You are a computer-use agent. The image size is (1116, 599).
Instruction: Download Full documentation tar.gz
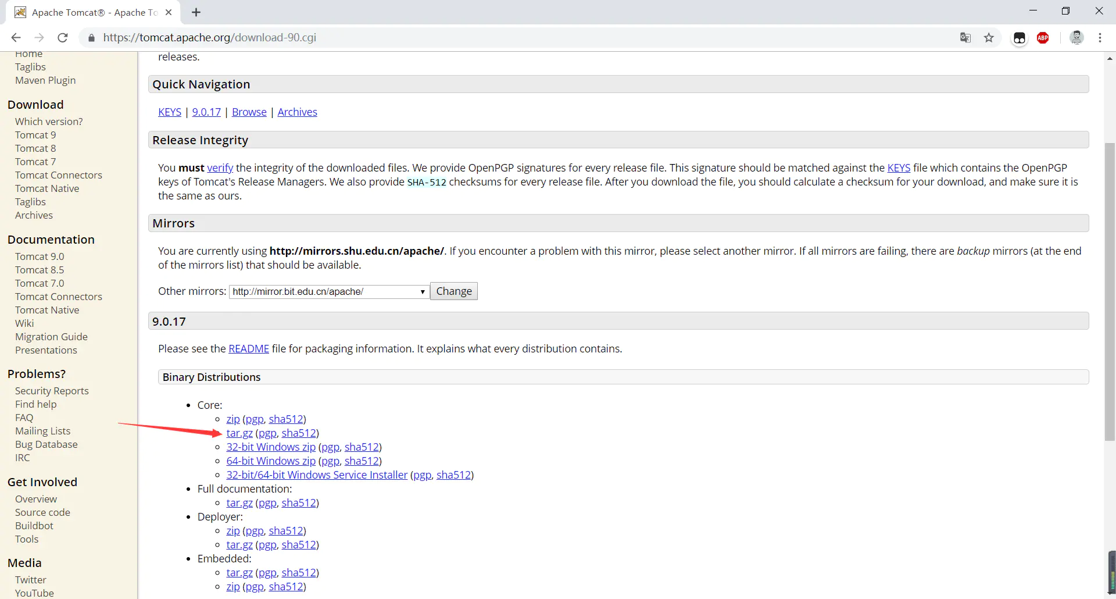(x=239, y=503)
